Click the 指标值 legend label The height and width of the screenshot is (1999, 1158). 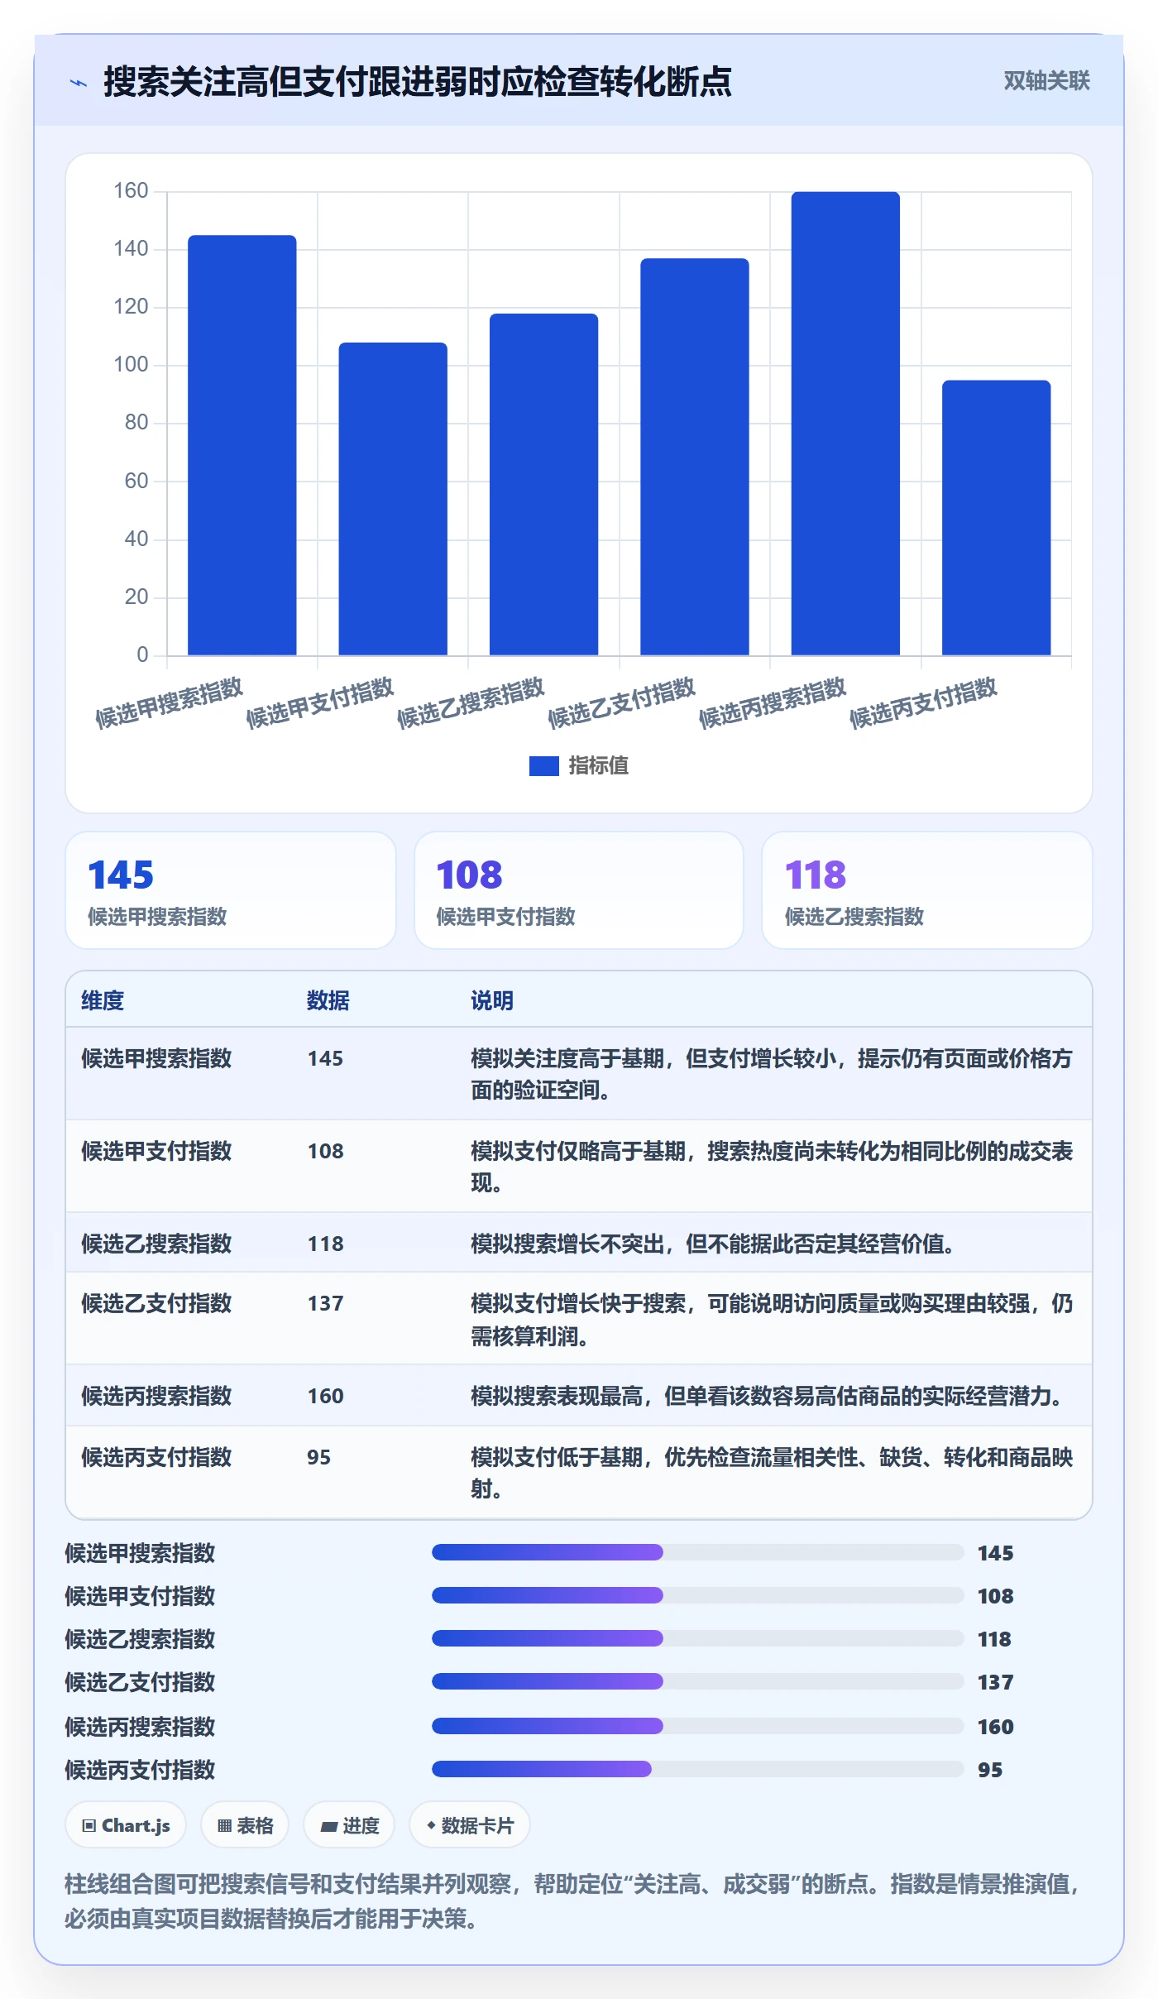click(x=598, y=766)
